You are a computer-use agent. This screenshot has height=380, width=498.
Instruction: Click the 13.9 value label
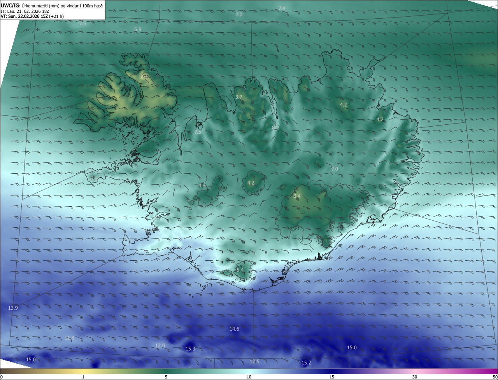(x=13, y=308)
